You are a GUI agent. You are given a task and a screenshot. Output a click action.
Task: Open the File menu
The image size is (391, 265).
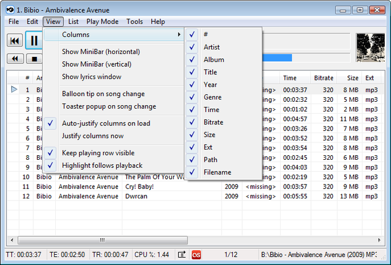(x=13, y=22)
